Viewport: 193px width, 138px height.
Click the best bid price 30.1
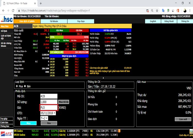59,34
